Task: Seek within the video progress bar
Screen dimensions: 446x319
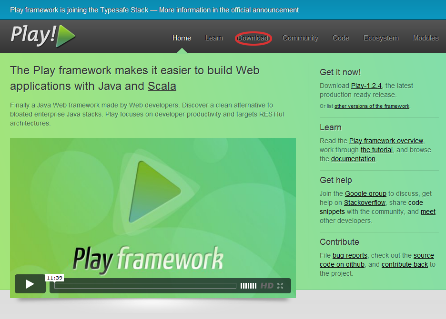Action: [145, 286]
